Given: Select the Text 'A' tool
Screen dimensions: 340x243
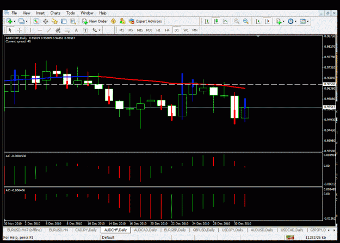Looking at the screenshot, I should [x=76, y=30].
